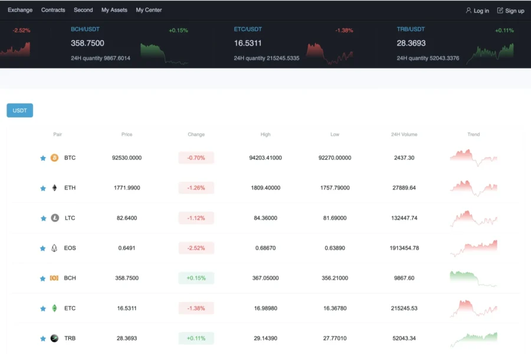This screenshot has width=531, height=354.
Task: Toggle the EOS favorite star
Action: tap(42, 248)
